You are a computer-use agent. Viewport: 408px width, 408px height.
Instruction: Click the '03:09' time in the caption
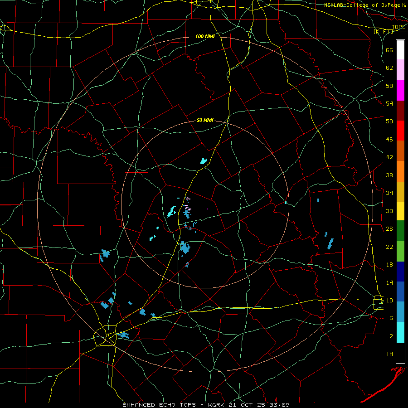pos(279,405)
